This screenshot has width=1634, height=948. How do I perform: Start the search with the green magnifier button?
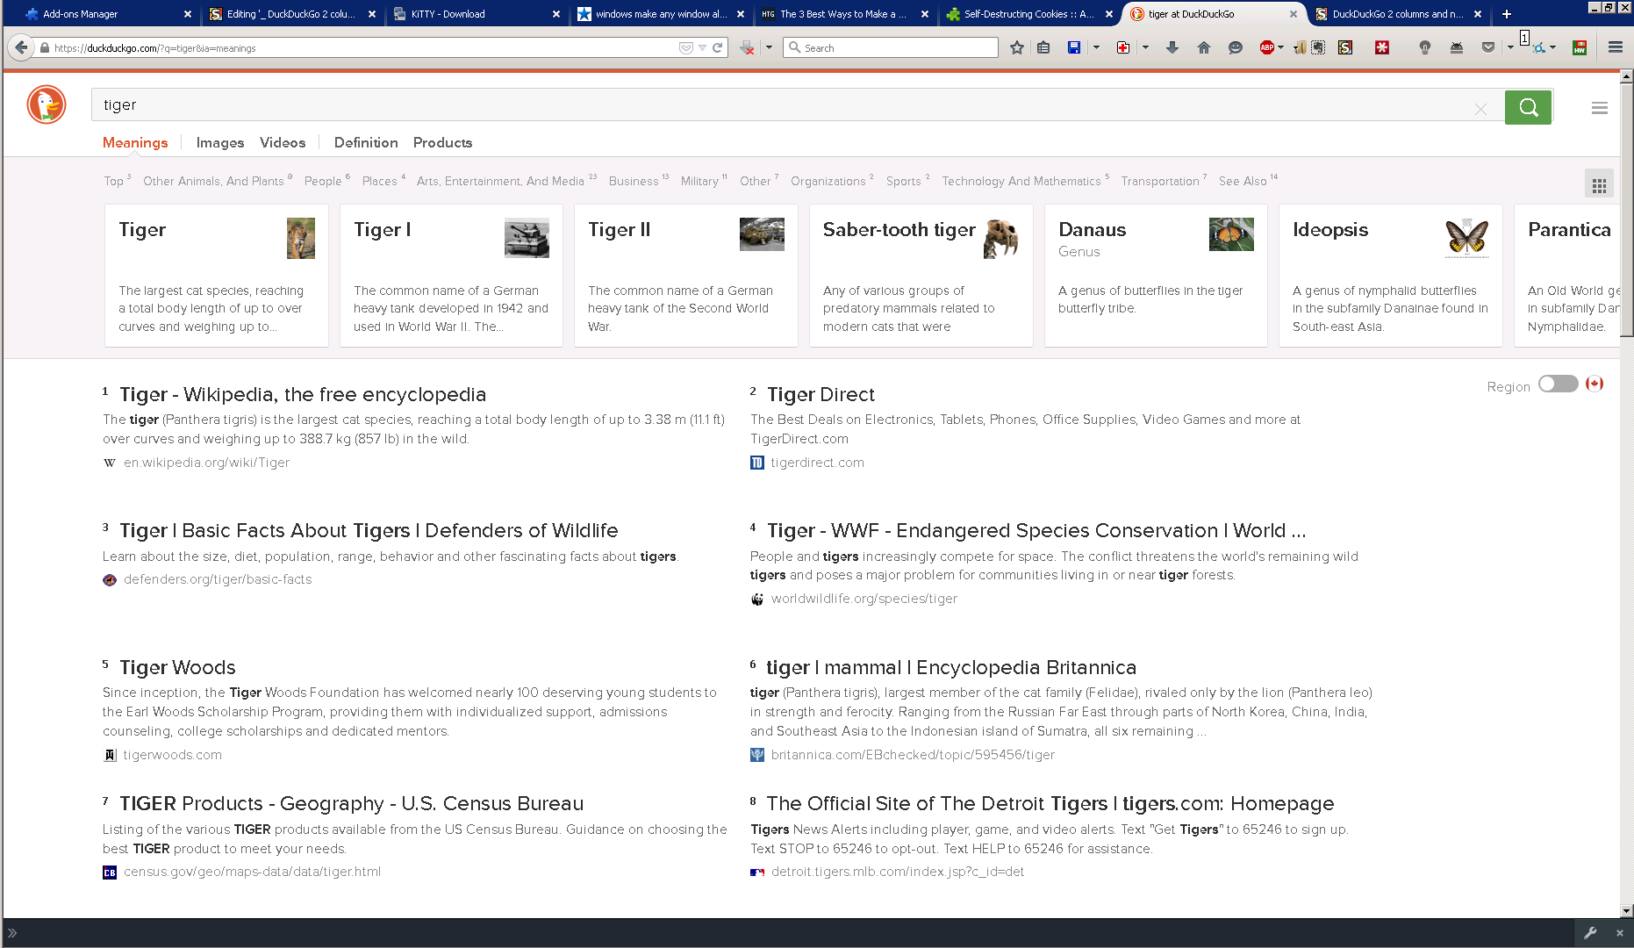point(1528,107)
